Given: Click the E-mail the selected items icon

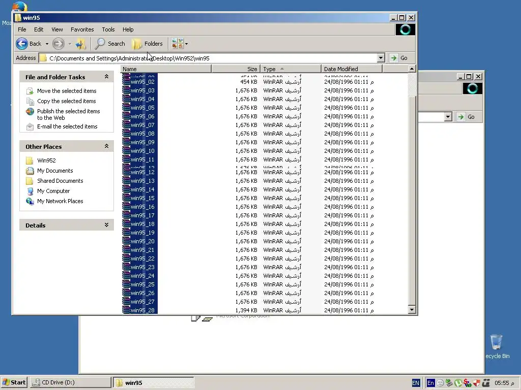Looking at the screenshot, I should click(x=30, y=126).
